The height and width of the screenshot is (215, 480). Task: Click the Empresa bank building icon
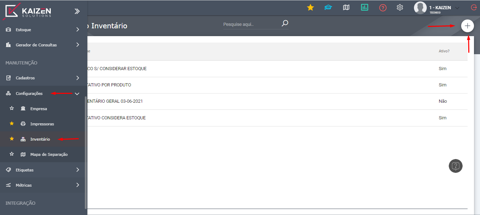(x=23, y=108)
